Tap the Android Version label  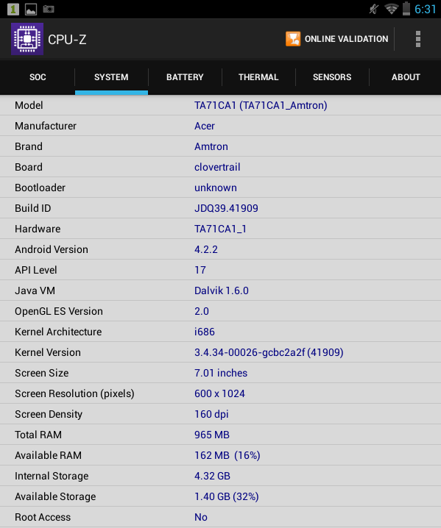[52, 249]
